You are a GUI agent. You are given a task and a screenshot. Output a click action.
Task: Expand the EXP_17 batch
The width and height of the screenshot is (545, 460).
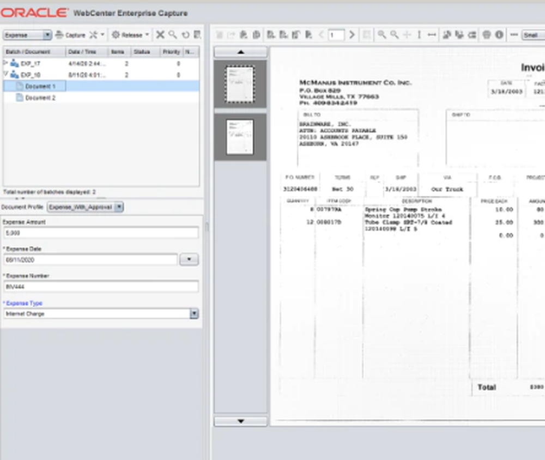pos(5,63)
